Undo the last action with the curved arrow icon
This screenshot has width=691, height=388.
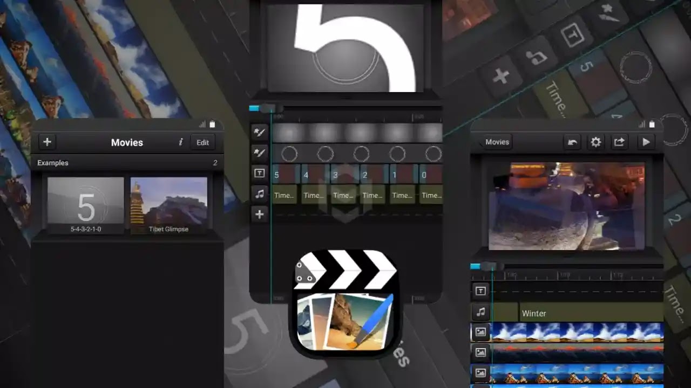pyautogui.click(x=572, y=142)
